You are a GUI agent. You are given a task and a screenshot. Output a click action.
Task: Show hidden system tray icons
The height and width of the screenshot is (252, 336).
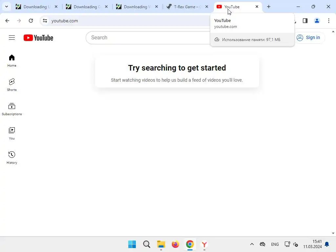(252, 244)
